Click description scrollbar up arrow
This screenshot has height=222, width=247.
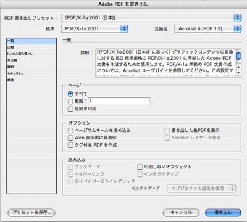tap(238, 67)
